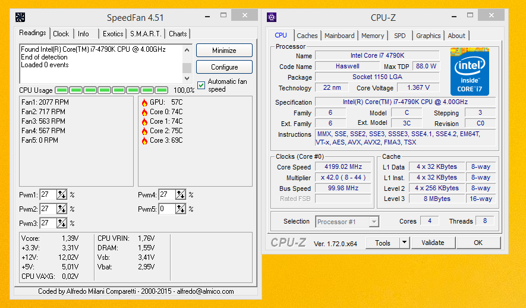Click the Validate button
Image resolution: width=526 pixels, height=308 pixels.
pos(433,243)
